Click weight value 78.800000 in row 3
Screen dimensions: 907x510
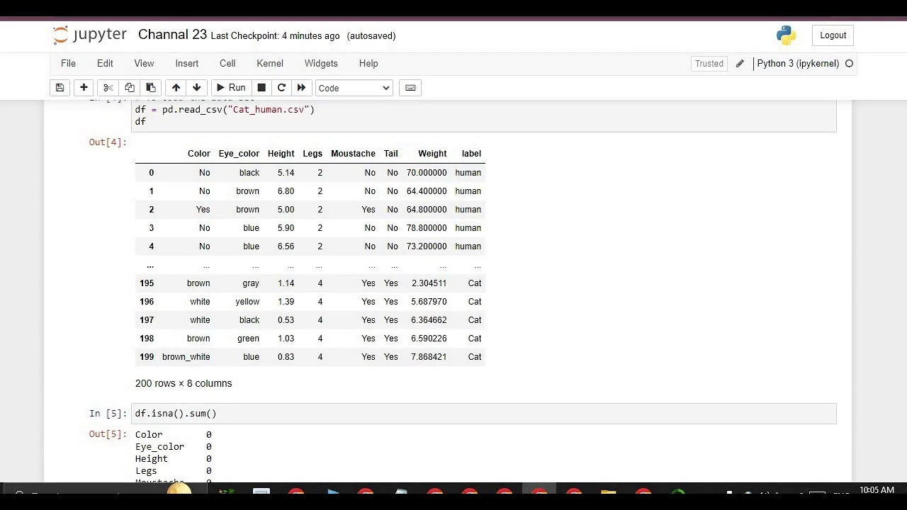pos(427,228)
